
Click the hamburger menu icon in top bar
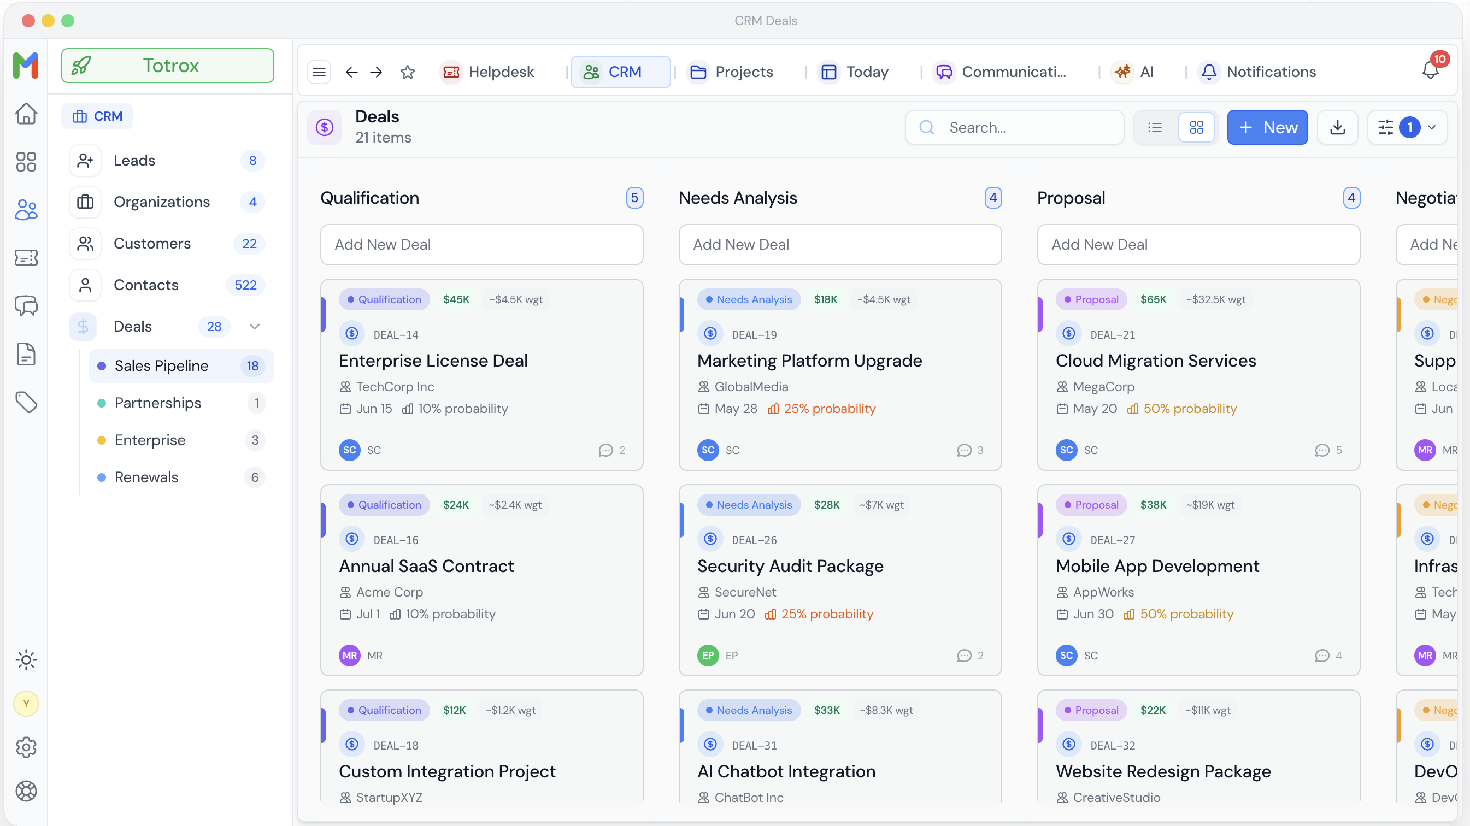click(319, 72)
